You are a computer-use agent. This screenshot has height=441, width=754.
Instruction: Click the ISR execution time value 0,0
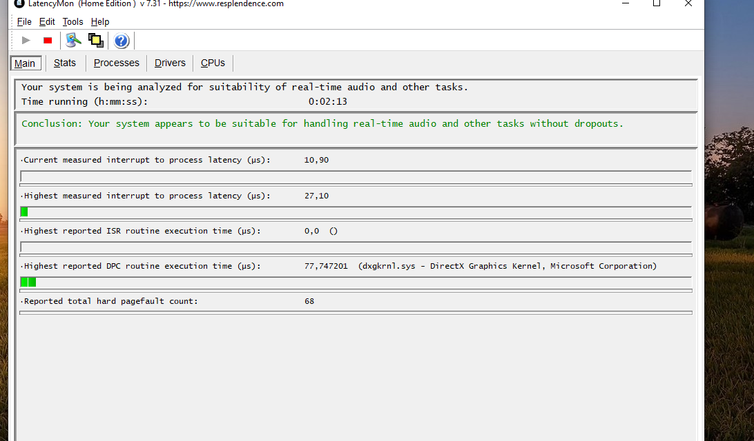[311, 232]
